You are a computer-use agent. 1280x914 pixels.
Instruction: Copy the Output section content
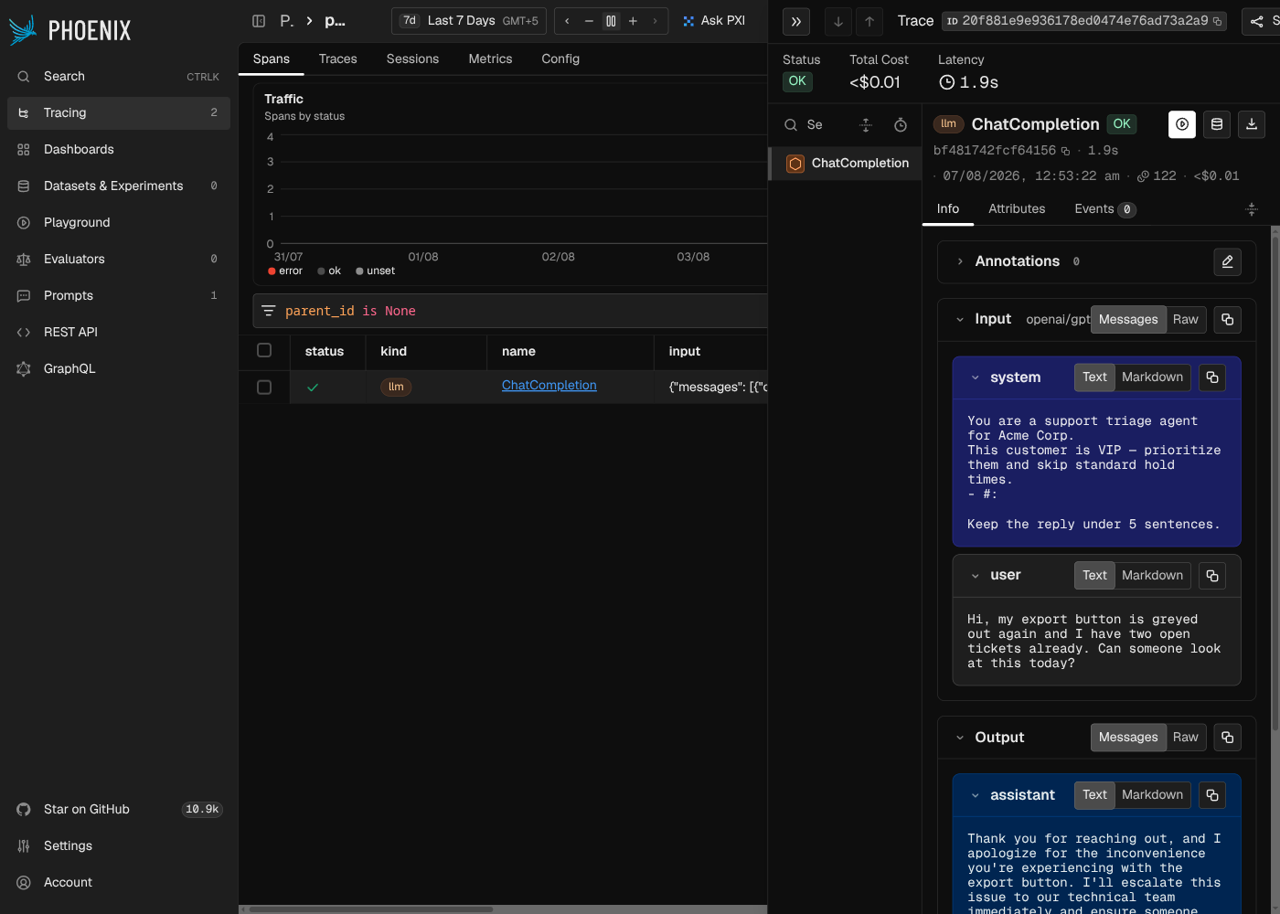coord(1228,738)
